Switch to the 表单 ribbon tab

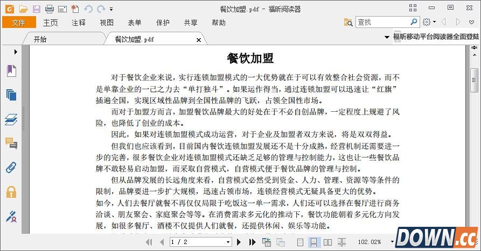[x=135, y=23]
